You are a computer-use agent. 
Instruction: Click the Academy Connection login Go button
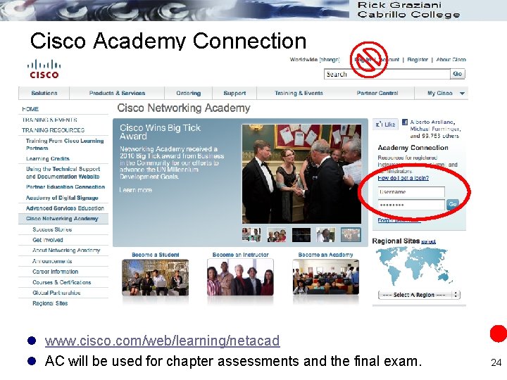[x=452, y=204]
